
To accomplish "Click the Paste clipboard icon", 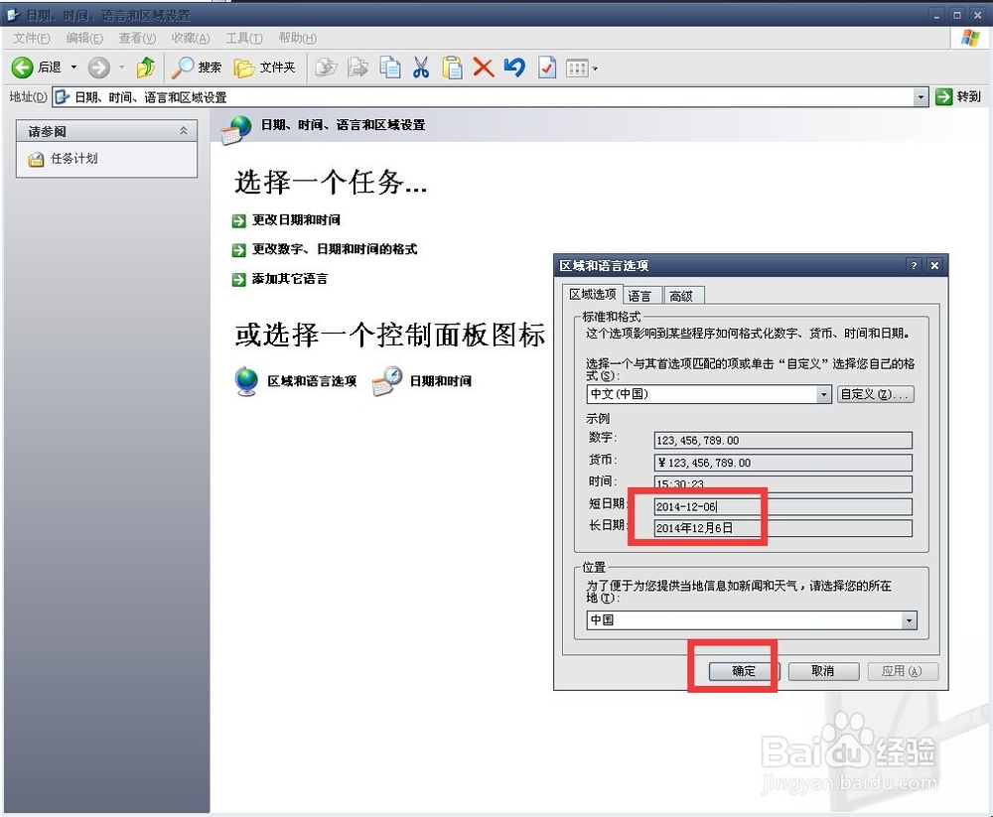I will coord(452,68).
